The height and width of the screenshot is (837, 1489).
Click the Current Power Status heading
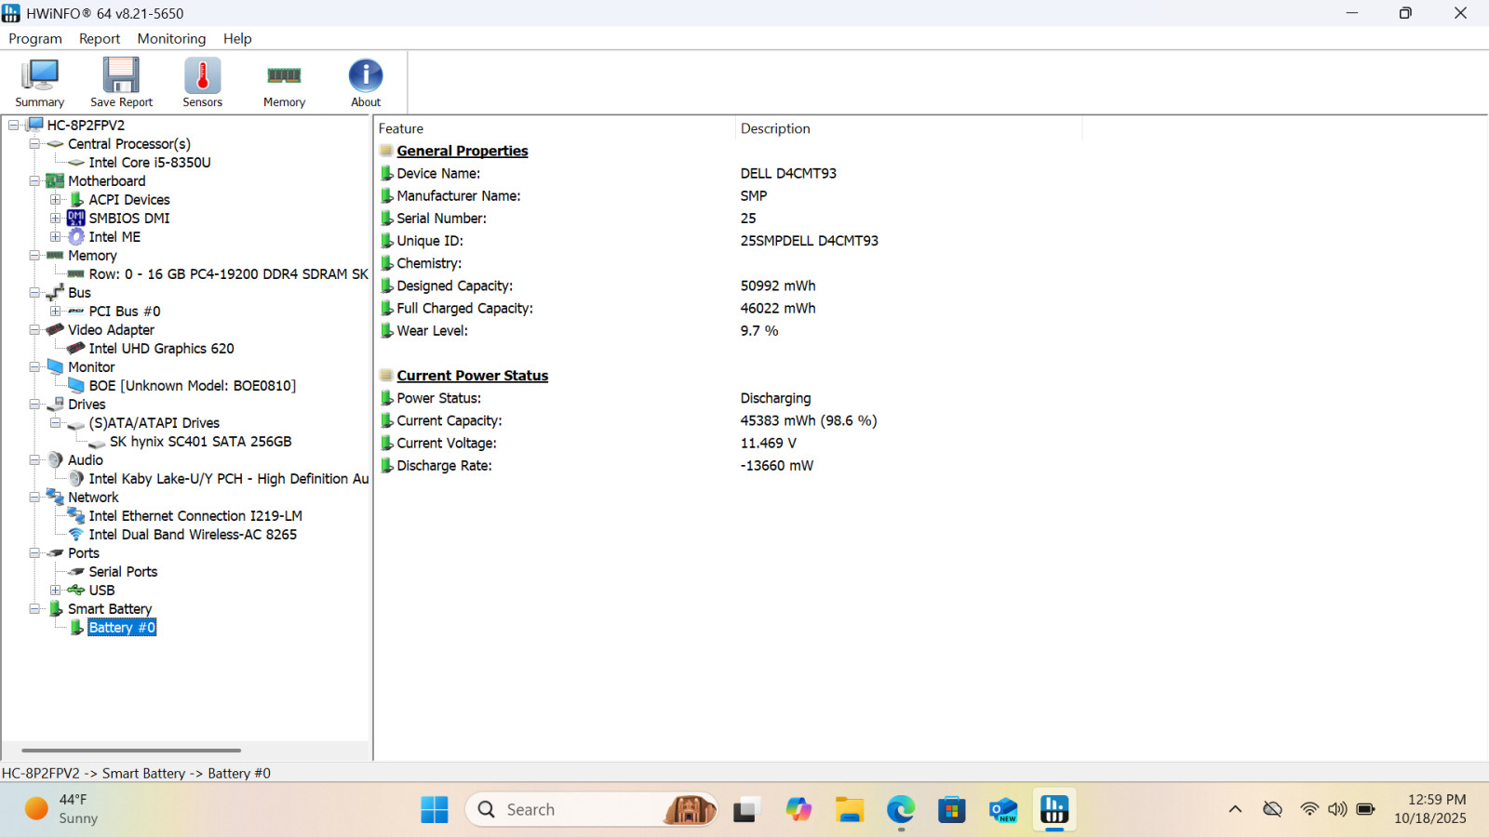point(473,376)
